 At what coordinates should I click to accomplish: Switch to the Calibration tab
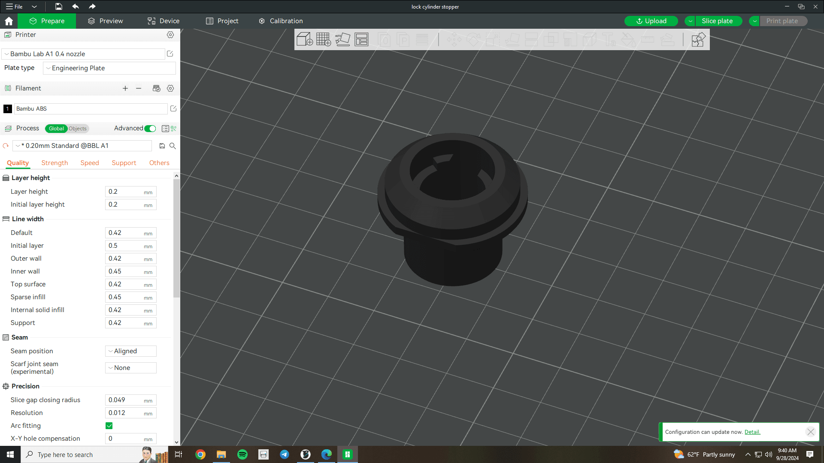pos(281,21)
